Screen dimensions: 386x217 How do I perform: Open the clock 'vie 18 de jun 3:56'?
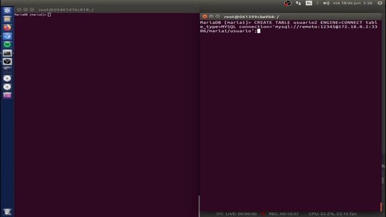tap(352, 3)
